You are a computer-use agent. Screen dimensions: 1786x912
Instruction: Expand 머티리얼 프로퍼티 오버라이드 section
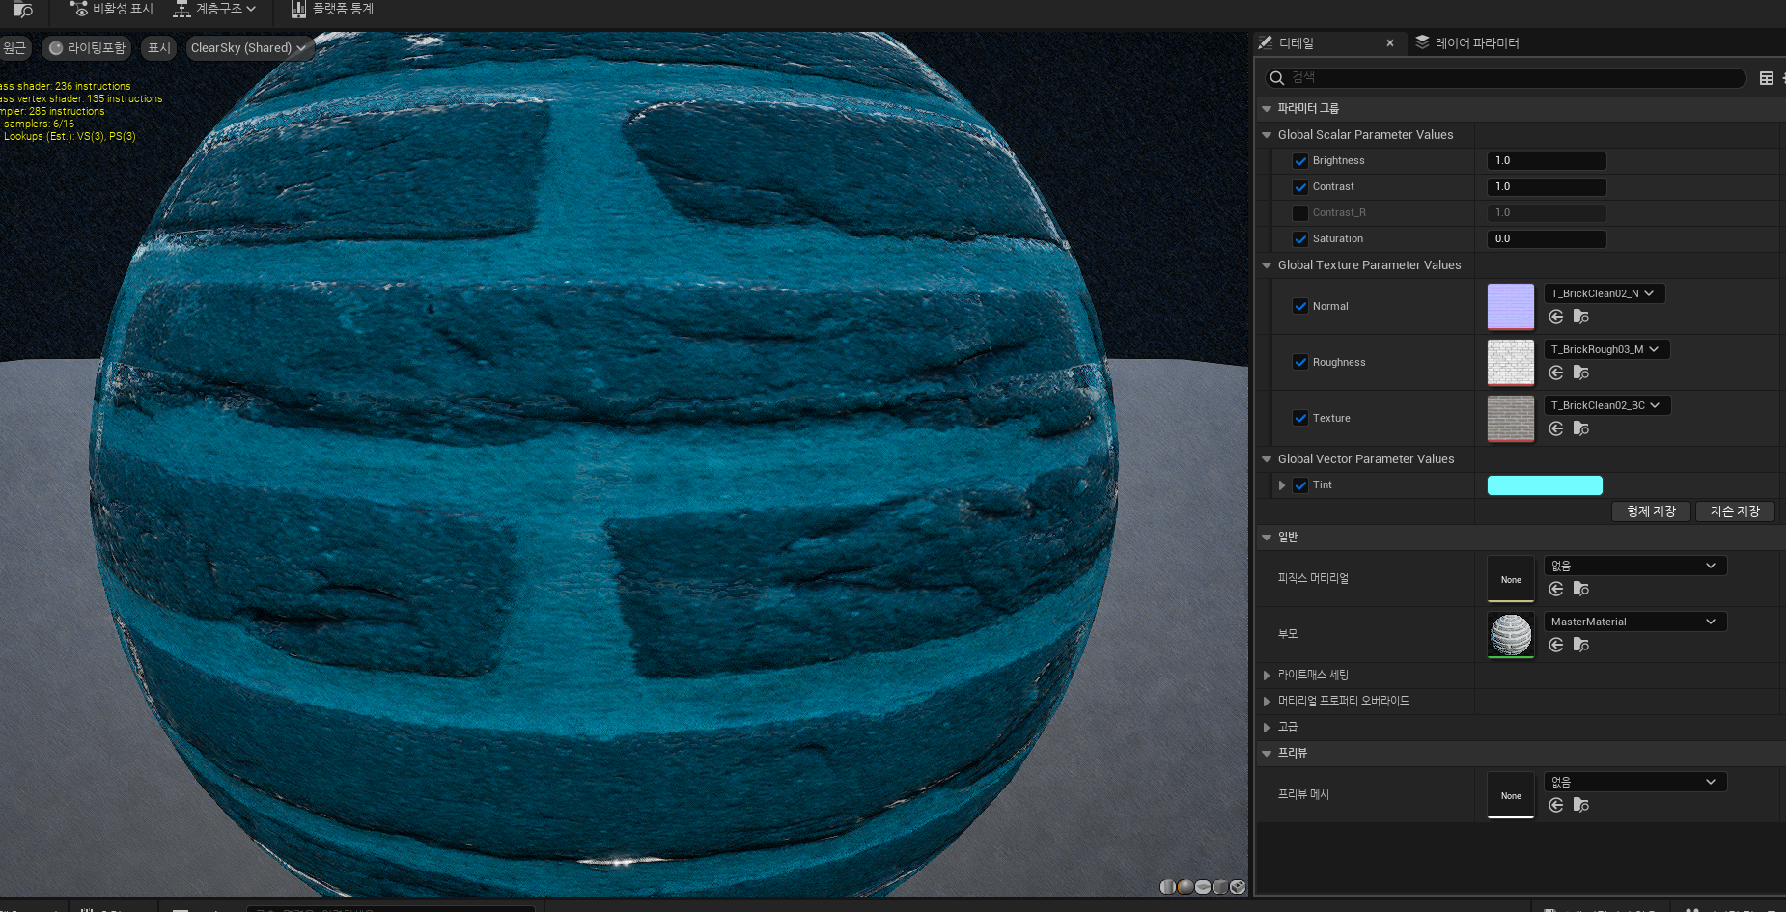tap(1267, 702)
